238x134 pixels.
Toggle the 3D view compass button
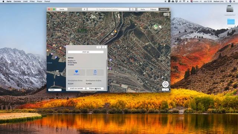click(165, 84)
